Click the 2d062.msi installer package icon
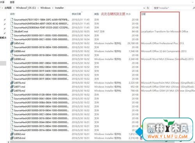Screen dimensions: 195x143 (12, 134)
